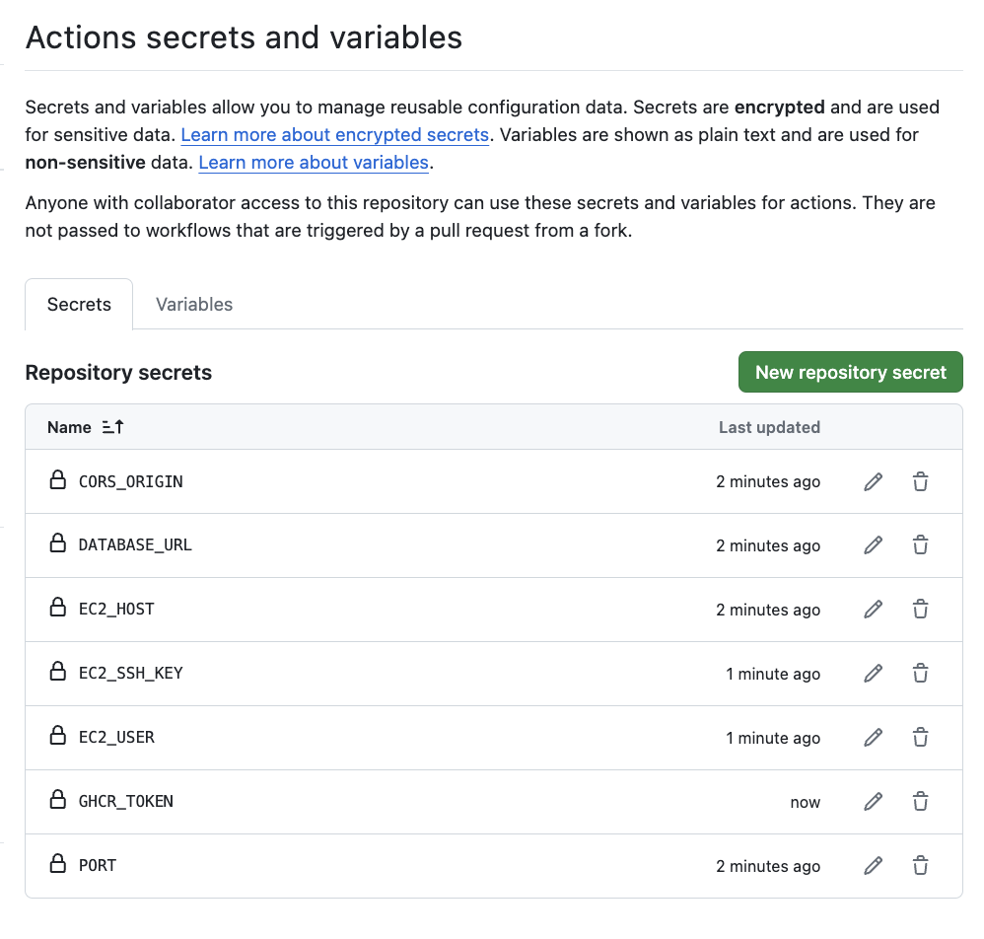Delete the CORS_ORIGIN secret trash icon

920,481
